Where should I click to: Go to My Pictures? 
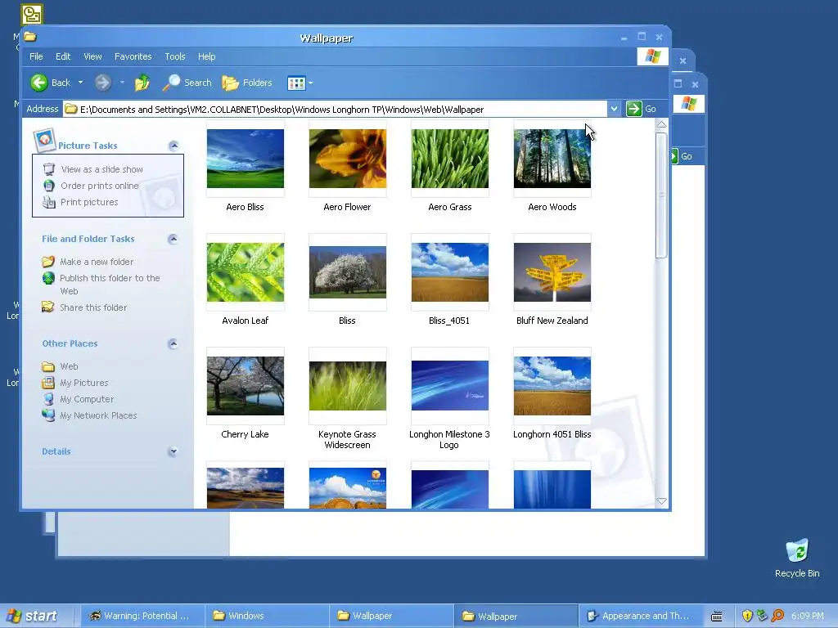pos(84,383)
